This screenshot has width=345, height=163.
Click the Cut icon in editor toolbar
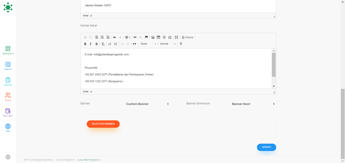pyautogui.click(x=85, y=37)
